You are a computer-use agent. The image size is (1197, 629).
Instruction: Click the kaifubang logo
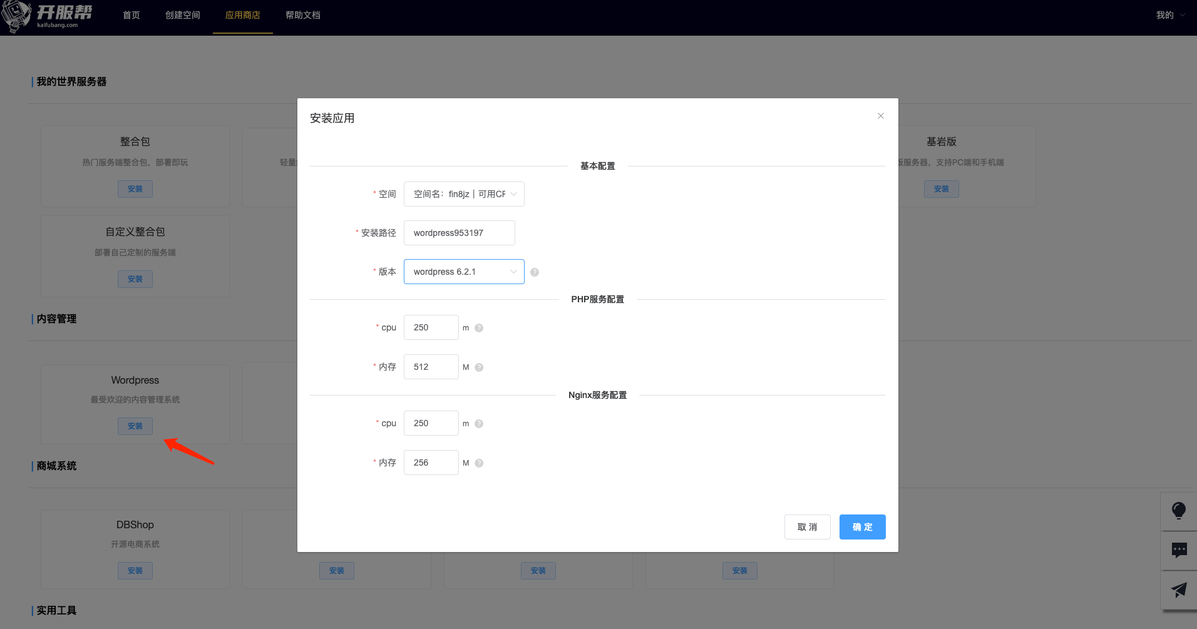[x=48, y=16]
